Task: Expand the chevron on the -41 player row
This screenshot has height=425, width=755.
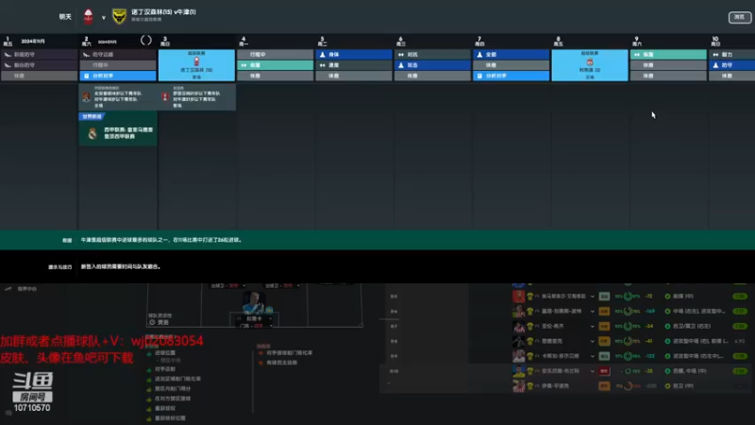Action: [x=593, y=341]
